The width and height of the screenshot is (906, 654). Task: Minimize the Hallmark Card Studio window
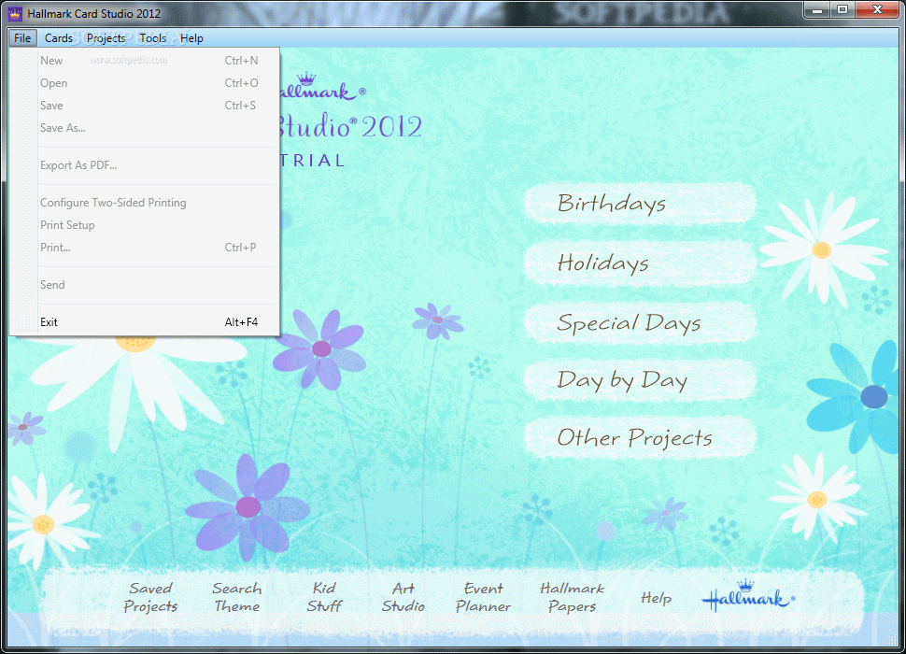[x=817, y=10]
